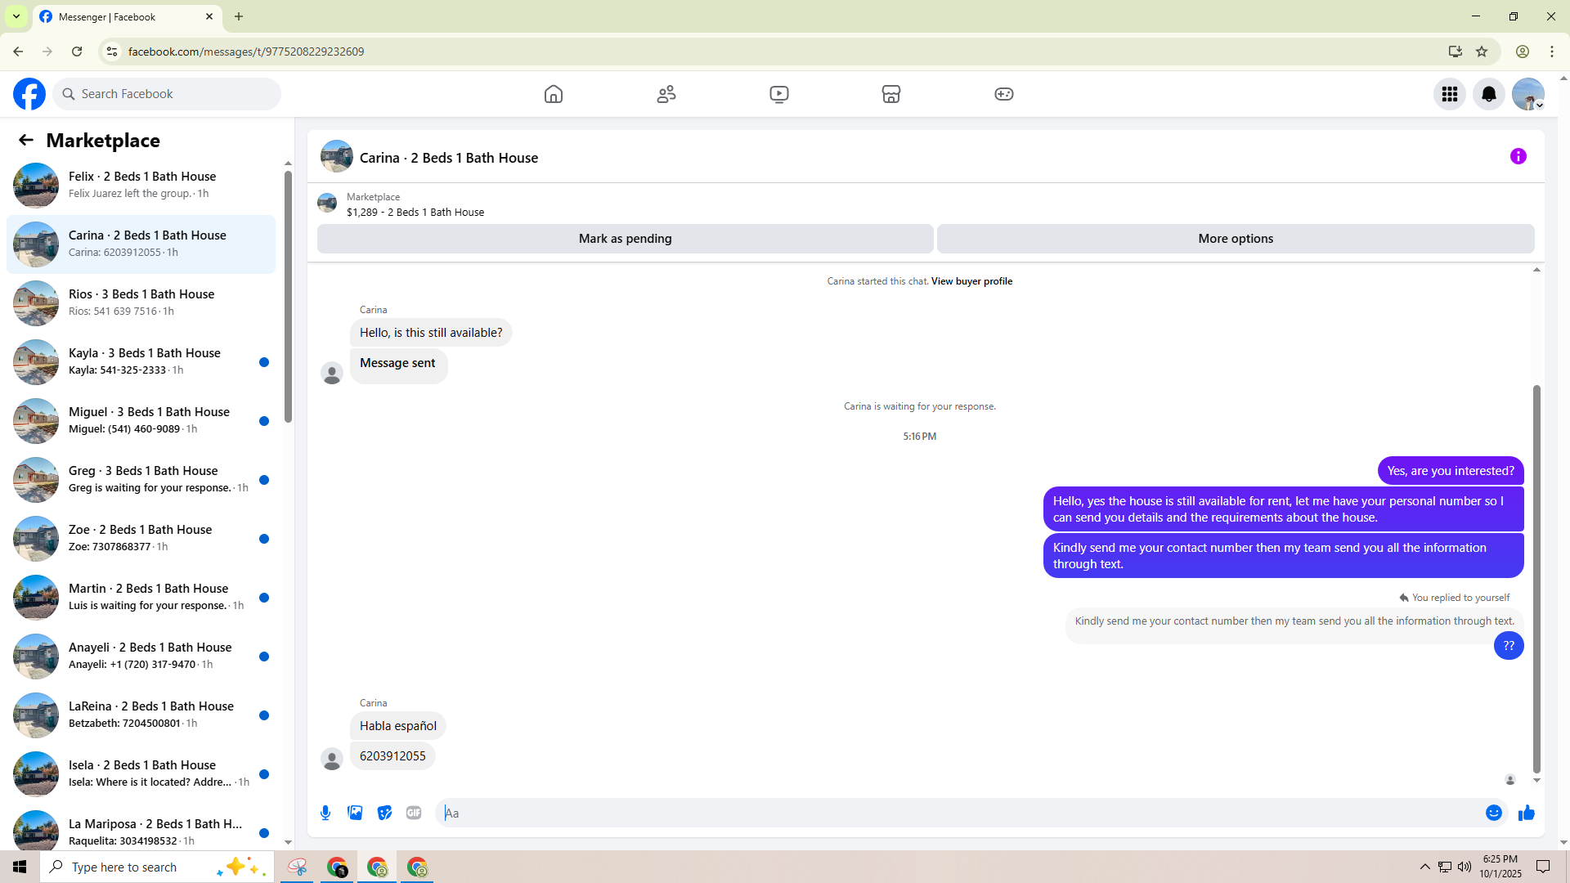Open the Chrome profile icon

coord(1523,52)
